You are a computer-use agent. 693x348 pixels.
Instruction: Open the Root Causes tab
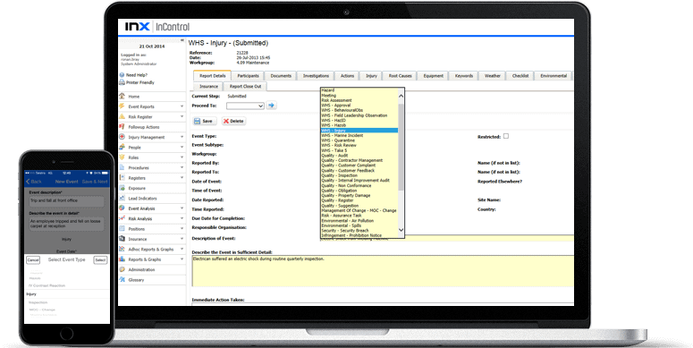400,76
